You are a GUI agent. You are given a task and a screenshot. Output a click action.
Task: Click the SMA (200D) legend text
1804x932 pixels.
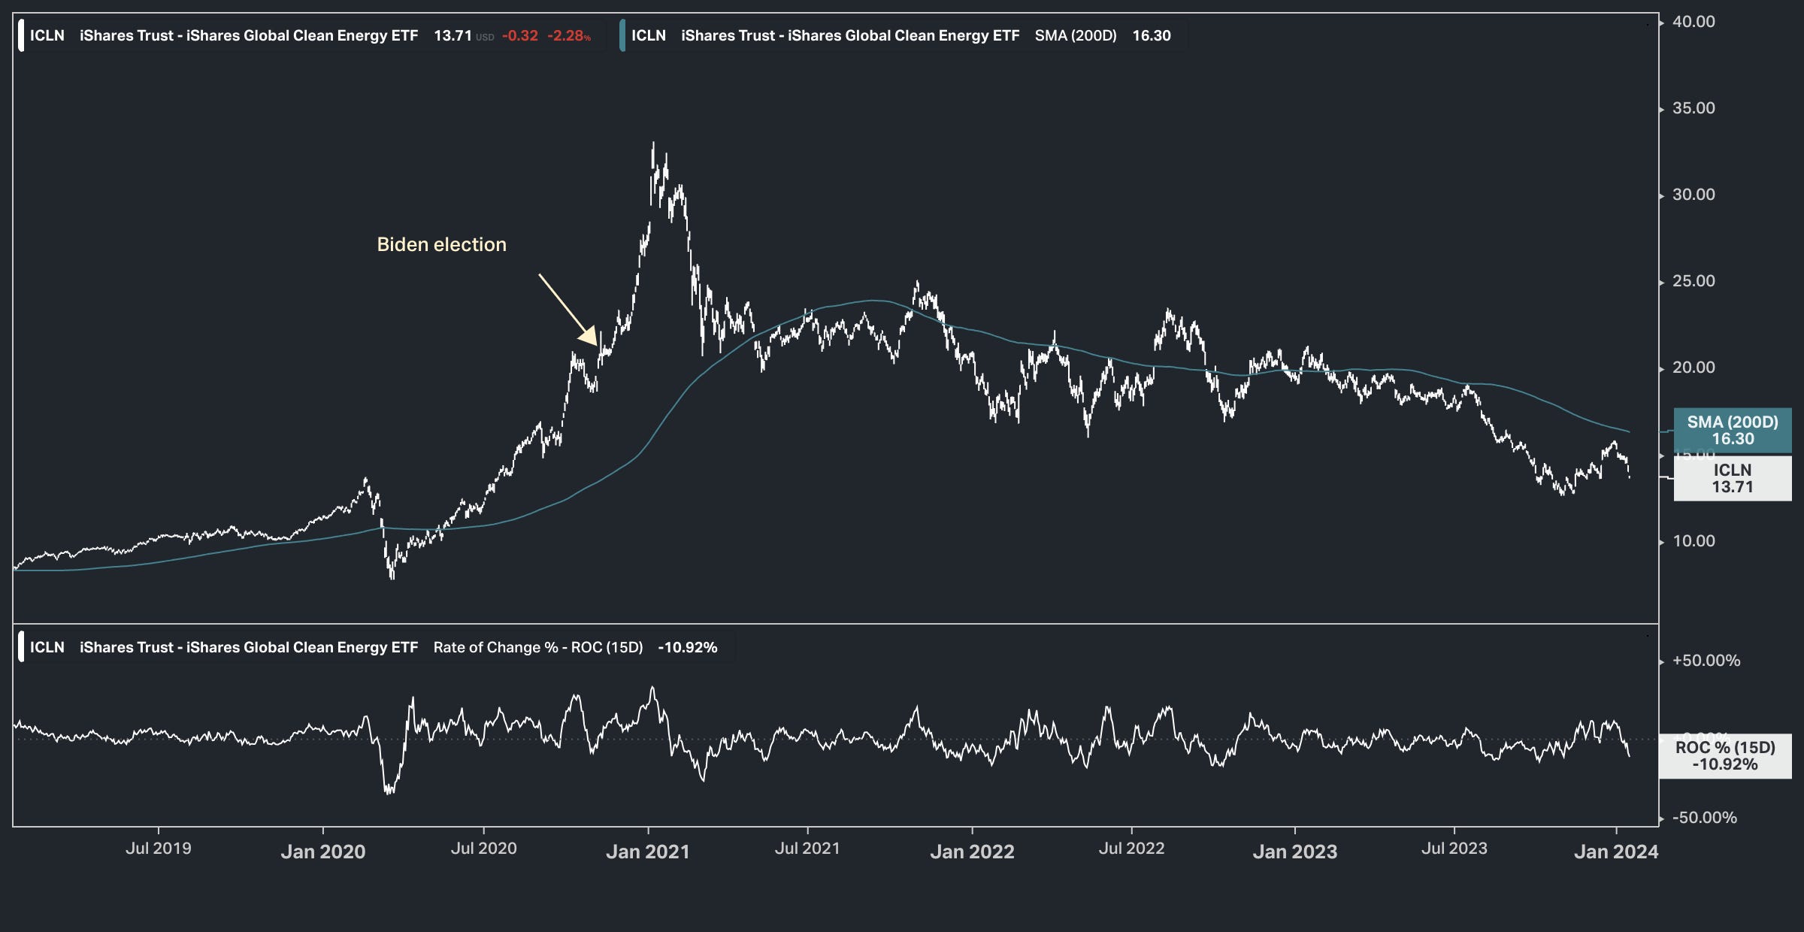[x=1076, y=35]
